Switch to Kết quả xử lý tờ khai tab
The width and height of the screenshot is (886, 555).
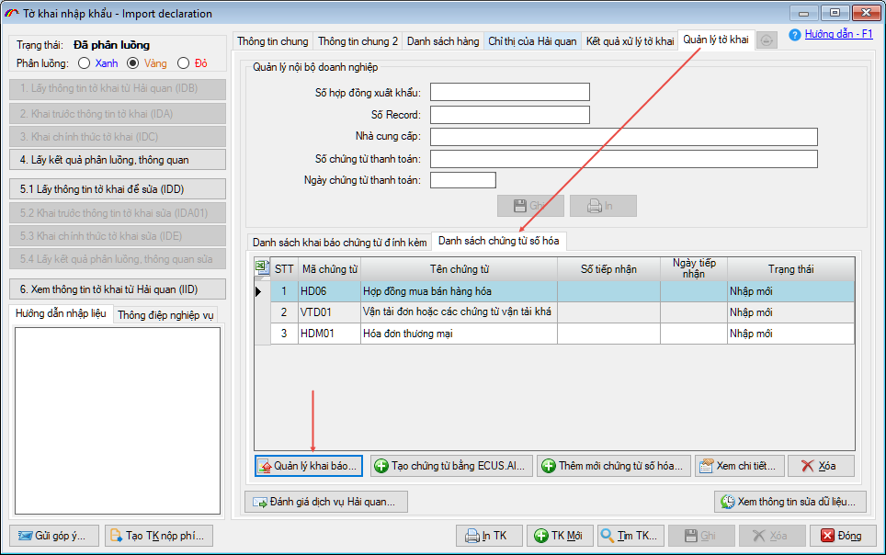click(x=630, y=41)
